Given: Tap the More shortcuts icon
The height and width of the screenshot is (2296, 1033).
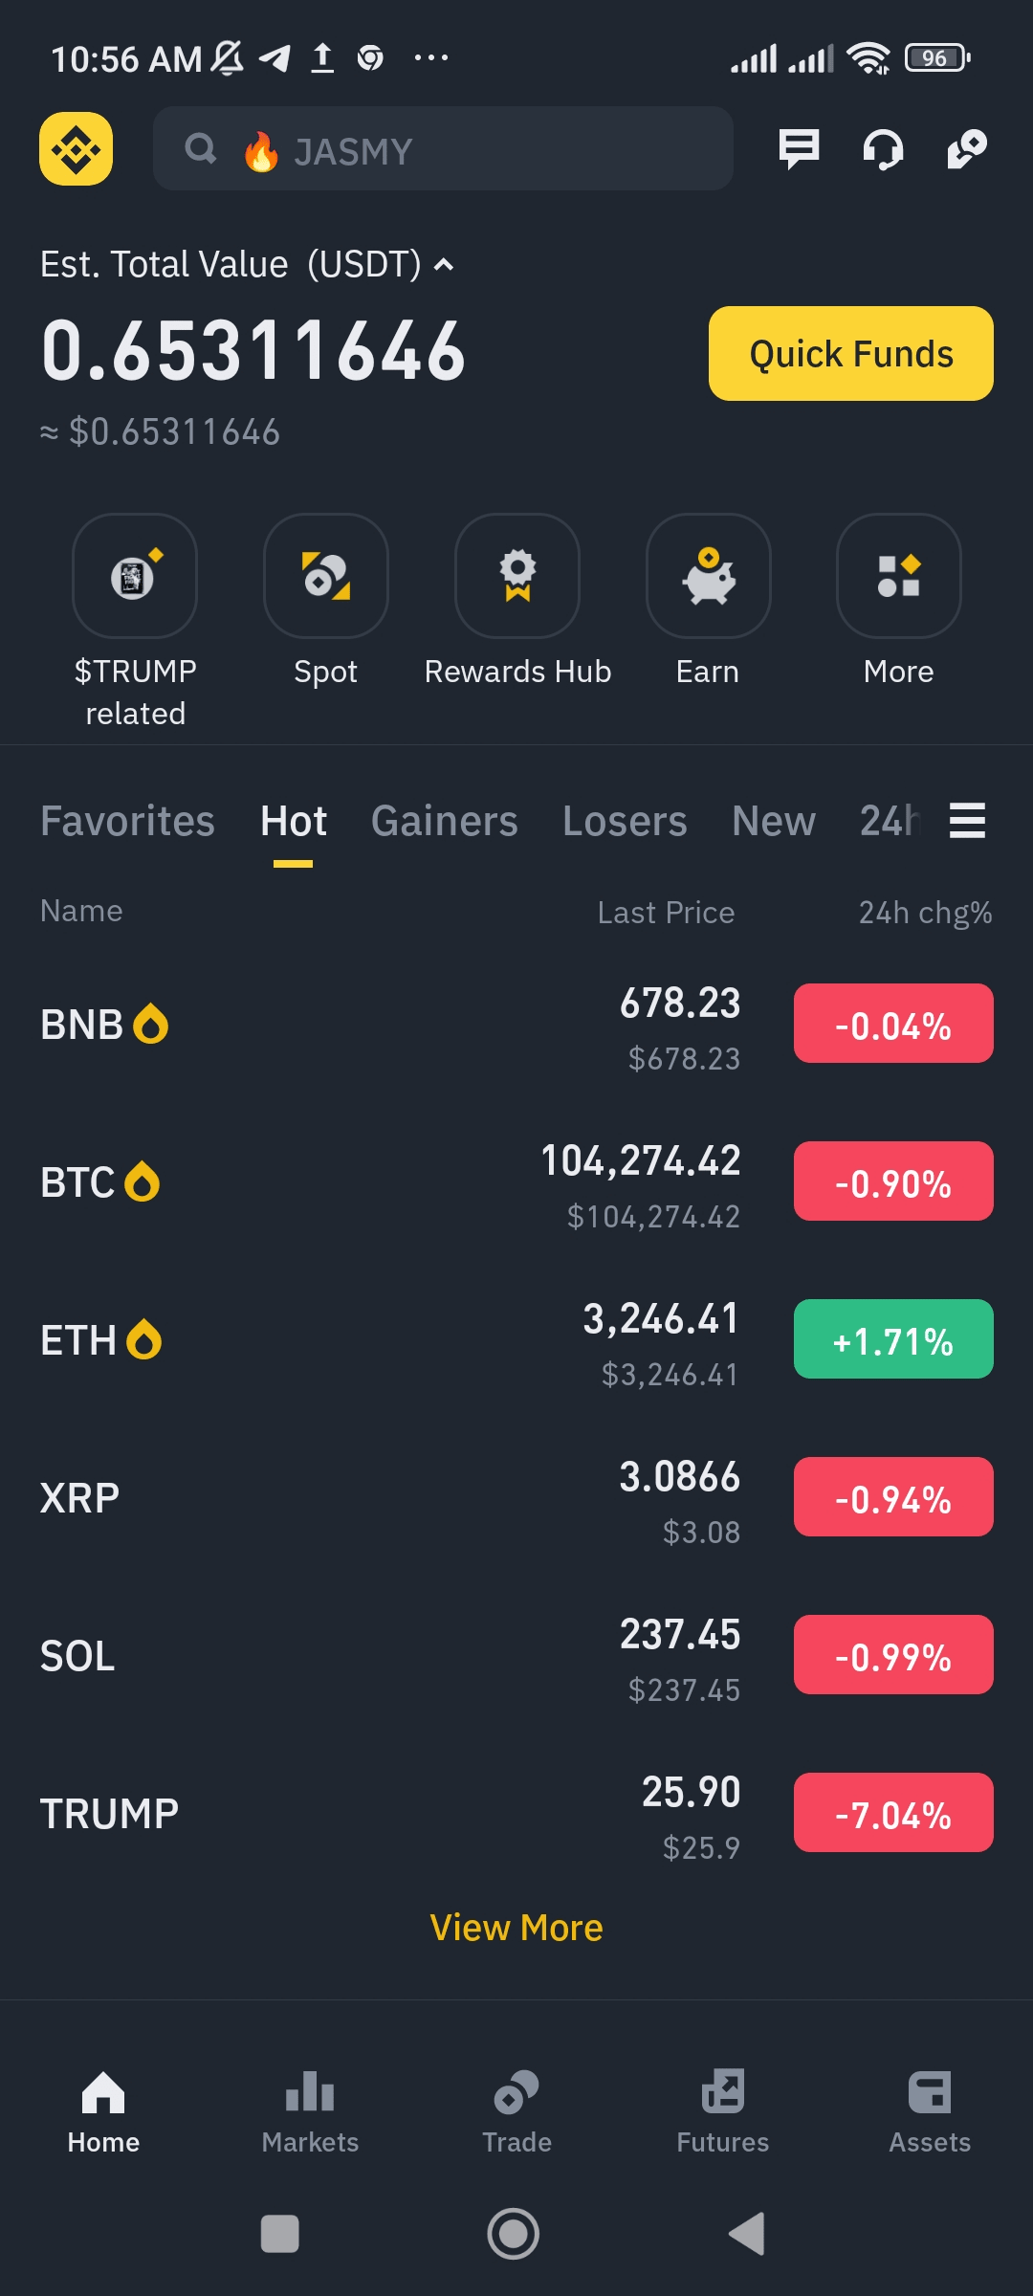Looking at the screenshot, I should [899, 576].
